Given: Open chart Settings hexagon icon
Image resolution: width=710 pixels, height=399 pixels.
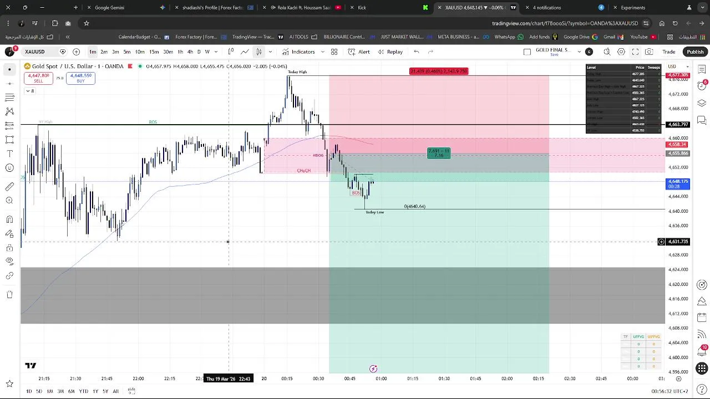Looking at the screenshot, I should (x=621, y=52).
